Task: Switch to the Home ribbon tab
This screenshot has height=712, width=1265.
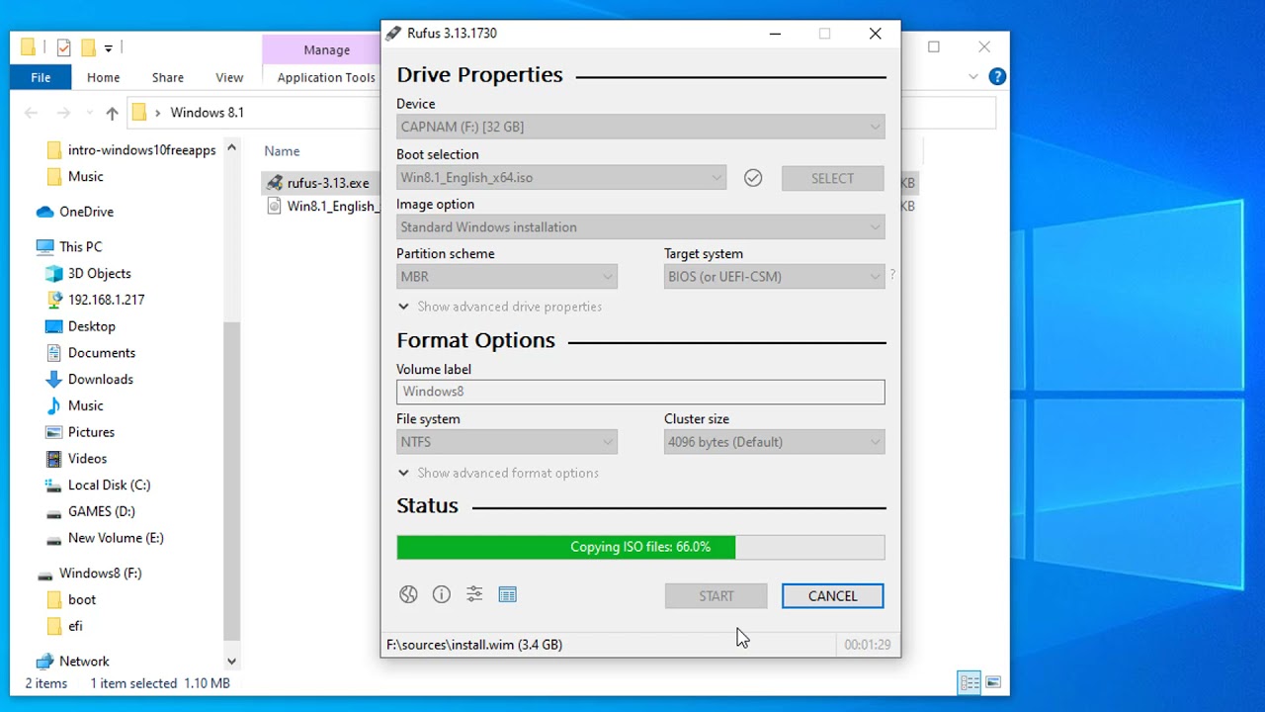Action: (x=103, y=77)
